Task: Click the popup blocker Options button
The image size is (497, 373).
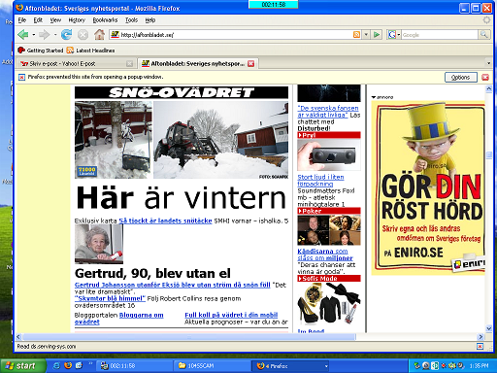Action: pos(461,77)
